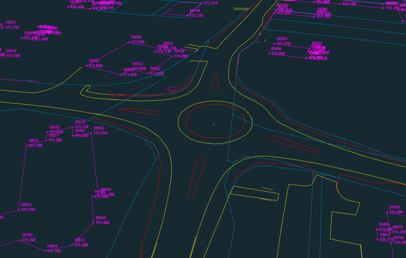Select point number 20188

tap(395, 207)
